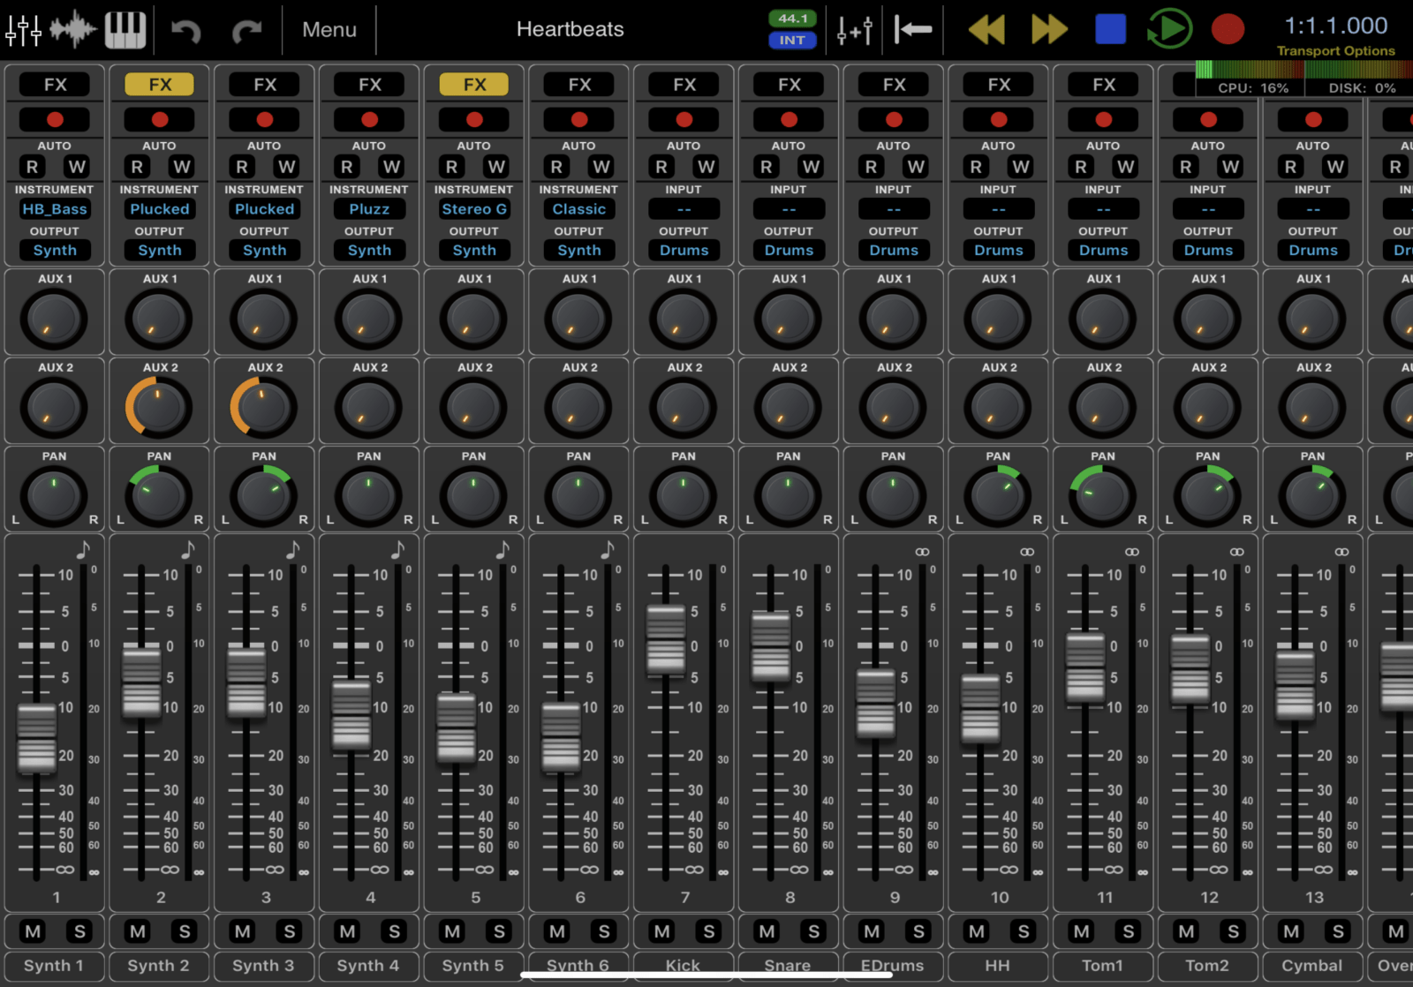Viewport: 1413px width, 987px height.
Task: Click the note icon on Synth 4 channel
Action: click(397, 549)
